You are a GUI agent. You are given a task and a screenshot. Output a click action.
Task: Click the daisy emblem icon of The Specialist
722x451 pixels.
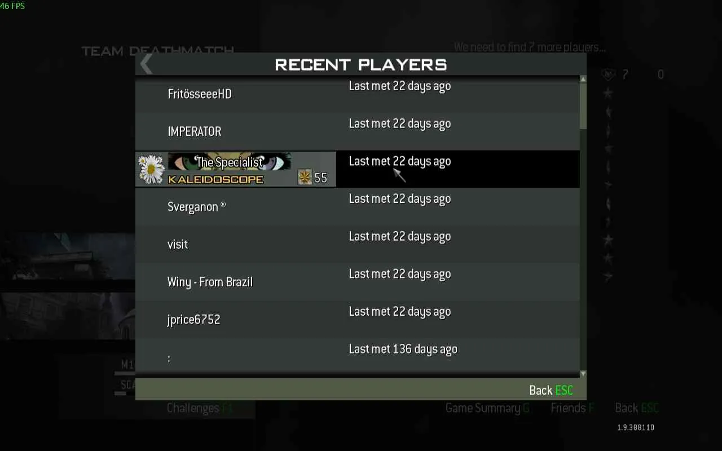coord(151,169)
